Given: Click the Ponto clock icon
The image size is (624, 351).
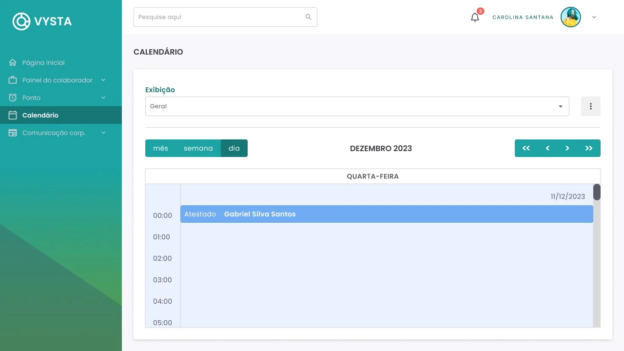Looking at the screenshot, I should tap(13, 97).
